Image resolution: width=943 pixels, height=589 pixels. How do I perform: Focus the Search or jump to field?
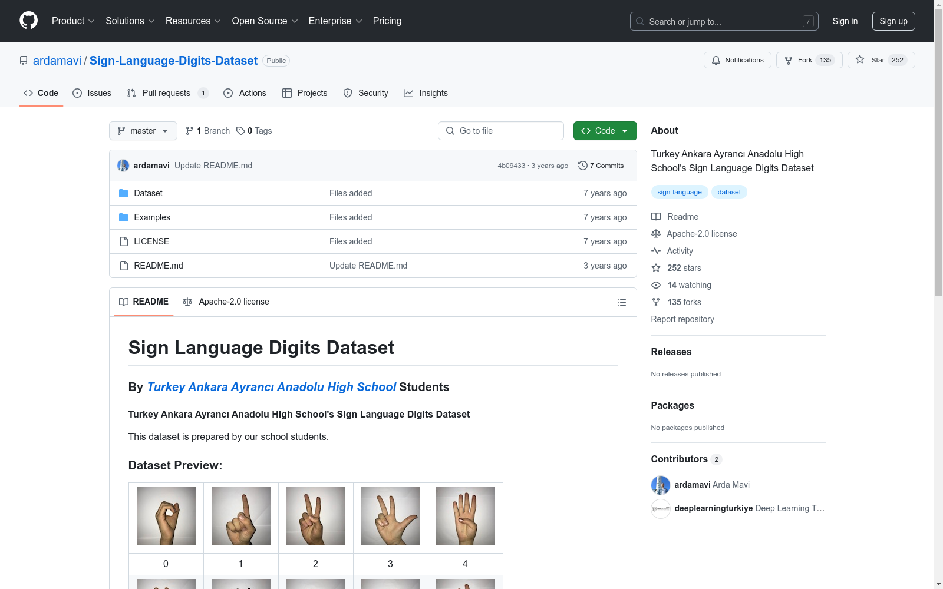[724, 21]
